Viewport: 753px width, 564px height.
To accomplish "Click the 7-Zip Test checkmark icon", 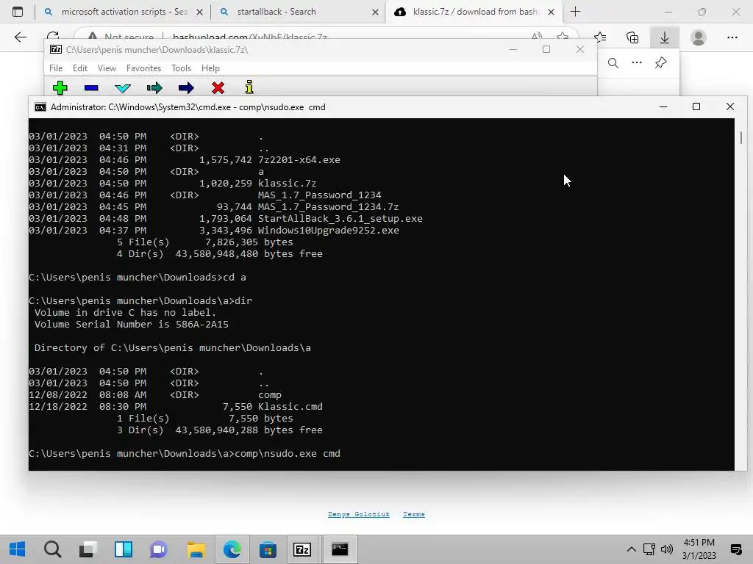I will [x=123, y=88].
